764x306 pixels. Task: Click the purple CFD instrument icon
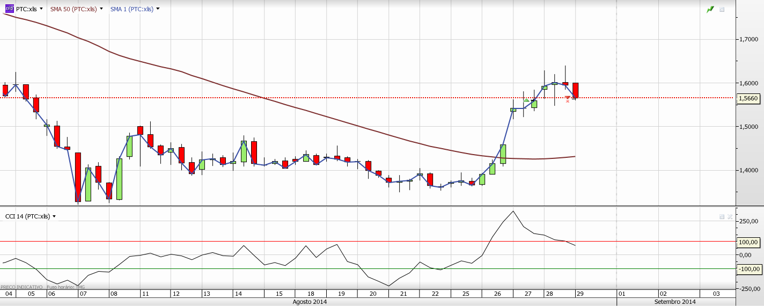point(9,9)
